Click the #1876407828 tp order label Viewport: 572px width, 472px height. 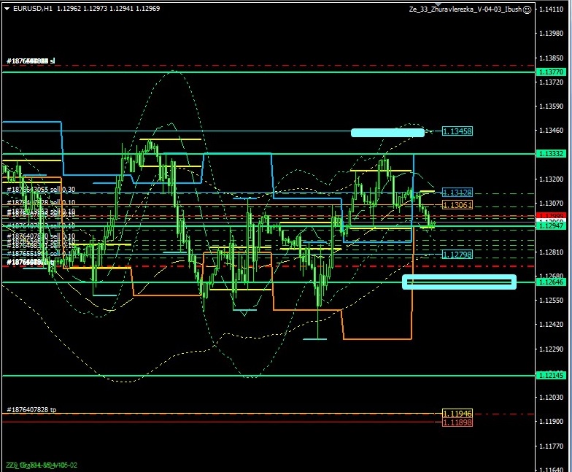(31, 410)
